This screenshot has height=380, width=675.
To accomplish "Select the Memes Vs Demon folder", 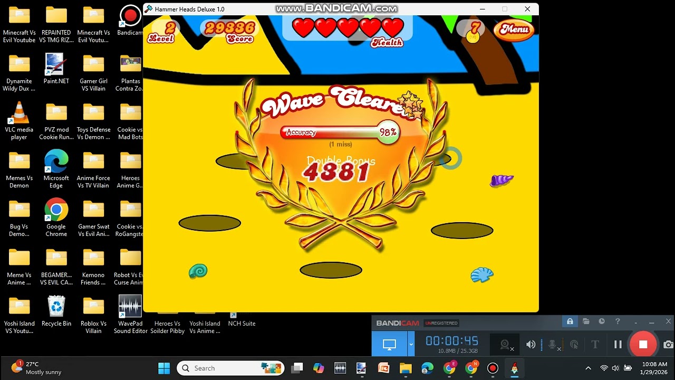I will (x=19, y=169).
